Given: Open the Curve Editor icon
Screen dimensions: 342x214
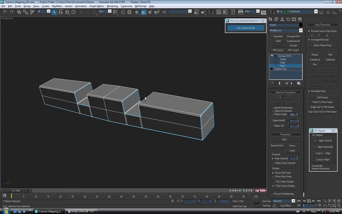Looking at the screenshot, I should [219, 12].
